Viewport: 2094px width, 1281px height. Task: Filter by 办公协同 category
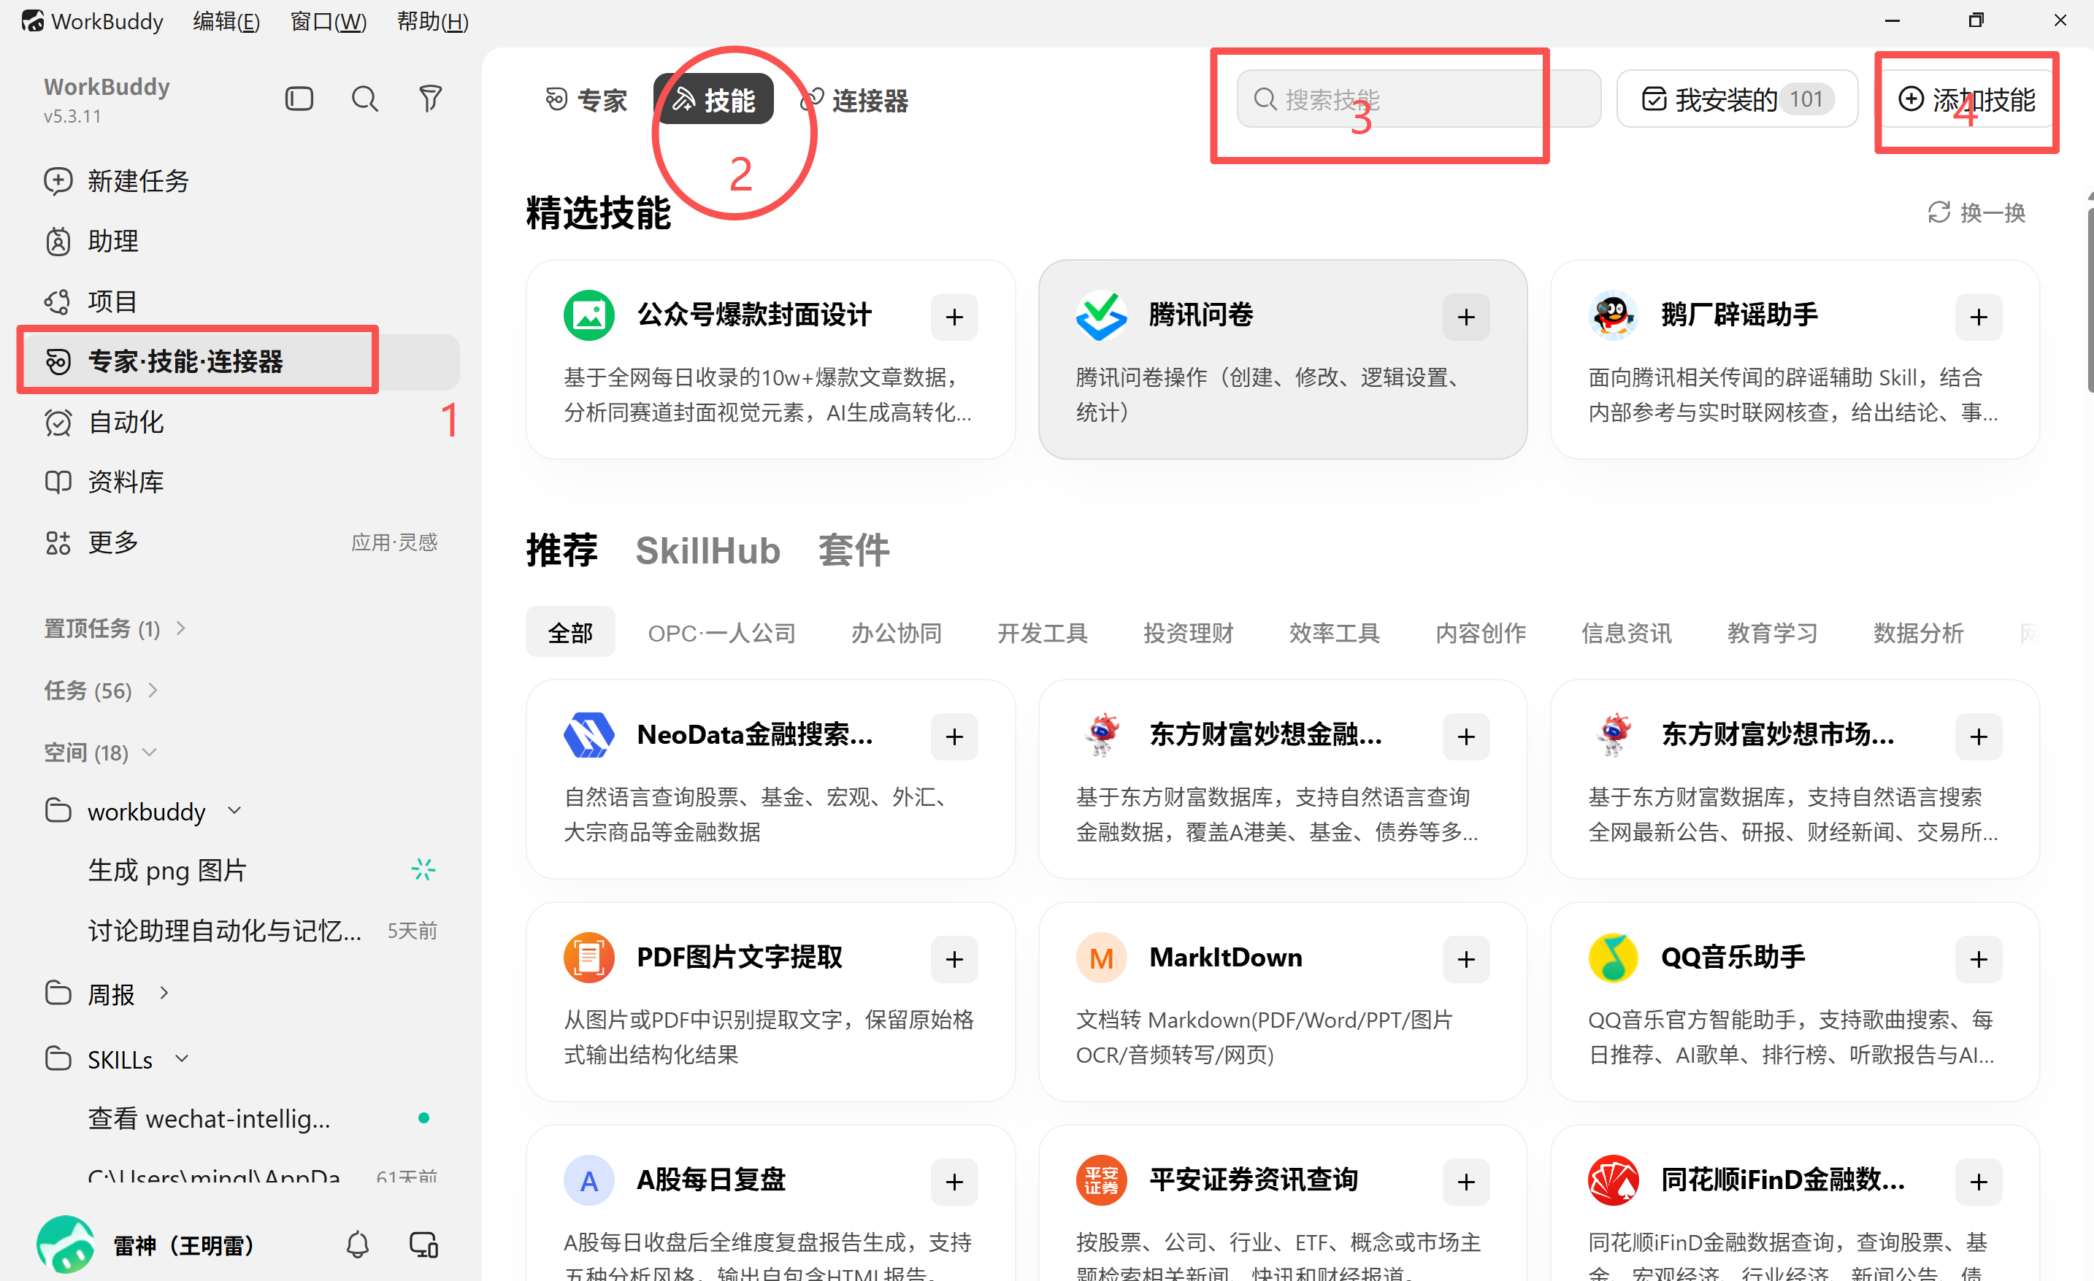point(897,633)
